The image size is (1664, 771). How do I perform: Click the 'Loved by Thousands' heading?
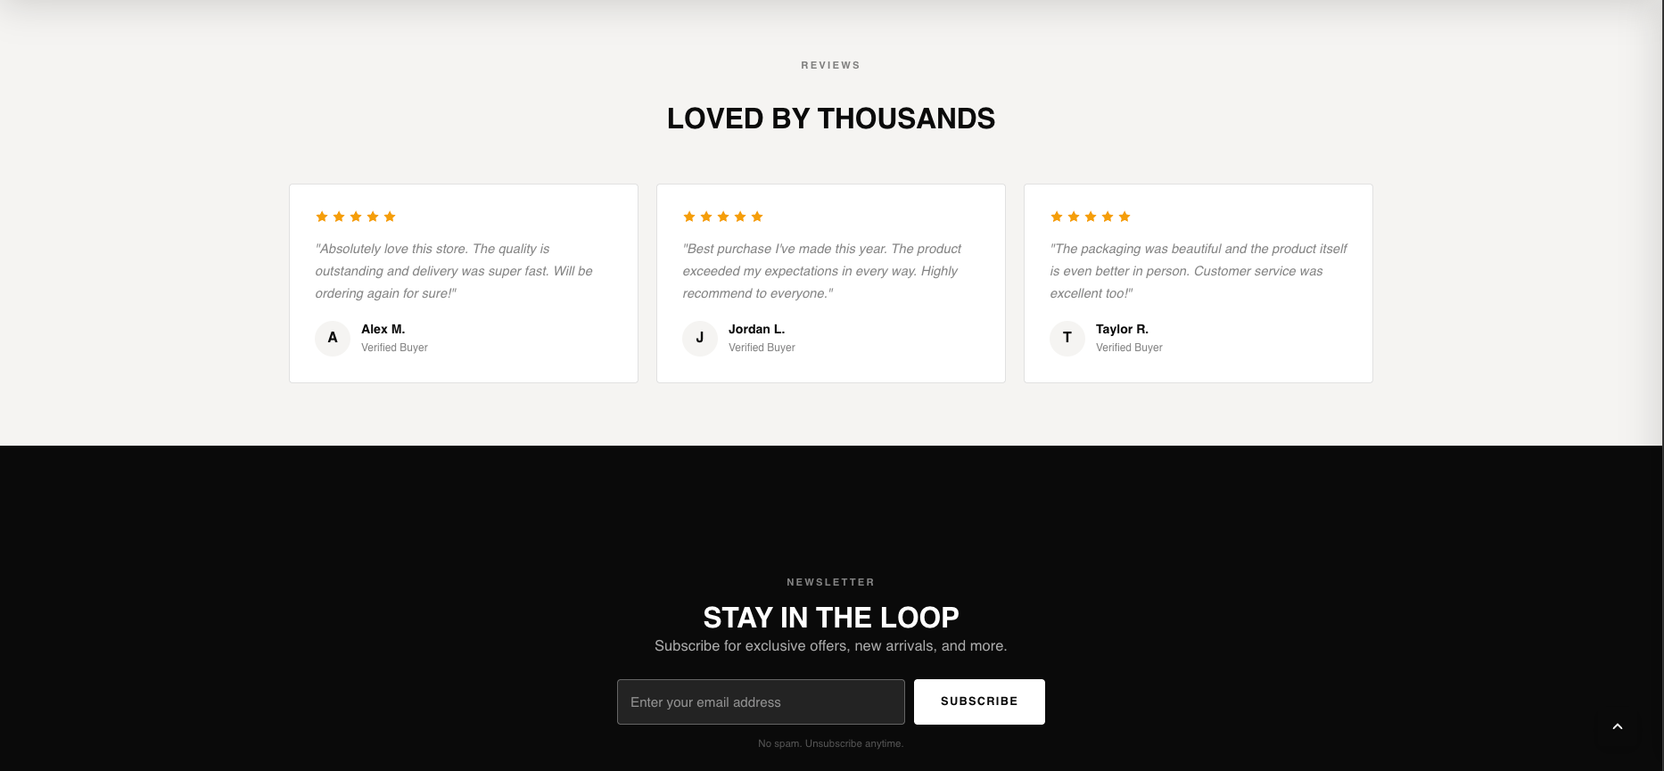[x=831, y=119]
